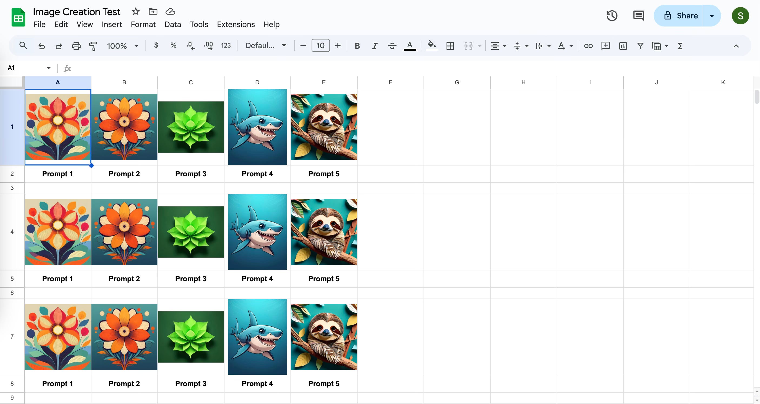Open share options dropdown arrow
The image size is (760, 404).
pos(712,16)
